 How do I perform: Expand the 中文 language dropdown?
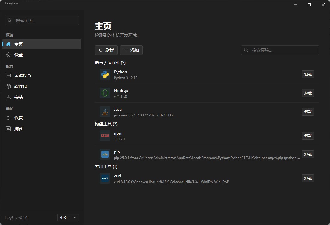click(x=68, y=217)
